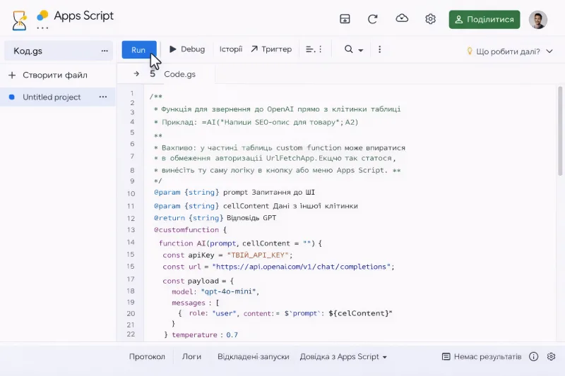
Task: Open the user profile avatar
Action: pyautogui.click(x=538, y=20)
